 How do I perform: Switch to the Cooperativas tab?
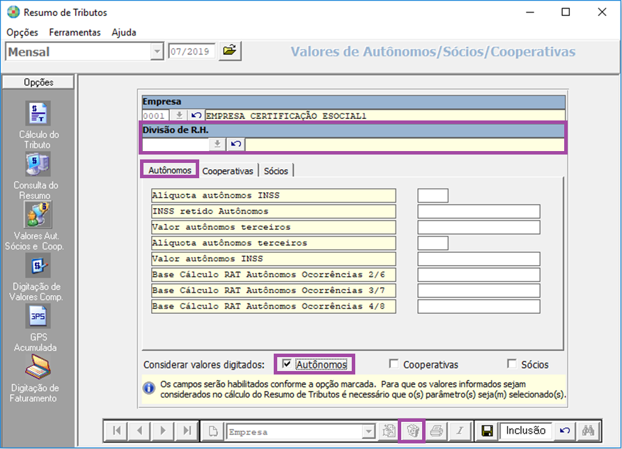pyautogui.click(x=228, y=171)
